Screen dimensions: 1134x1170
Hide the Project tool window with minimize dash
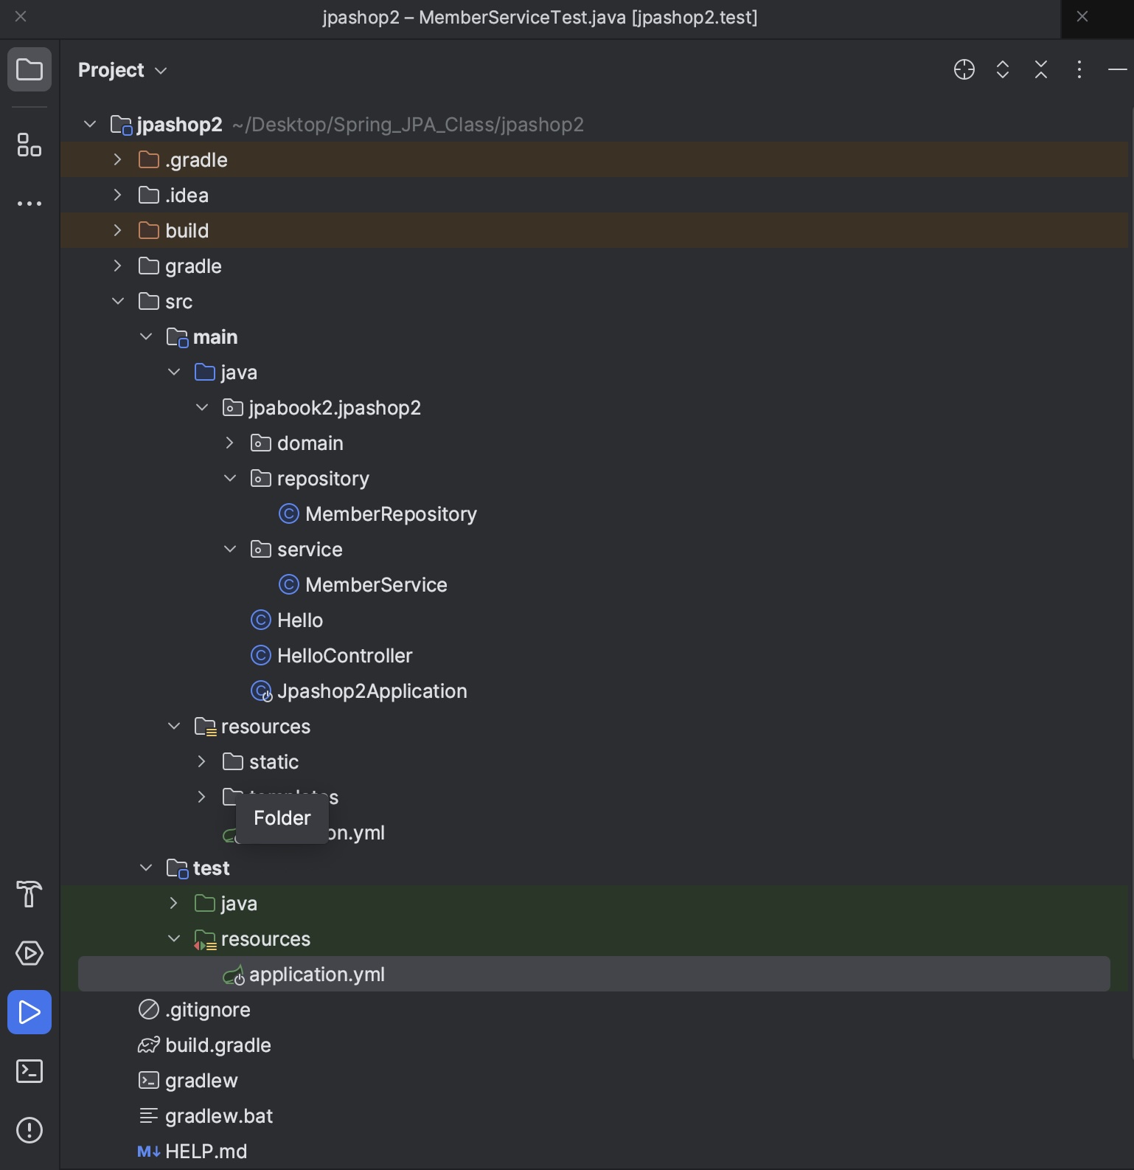pos(1116,70)
